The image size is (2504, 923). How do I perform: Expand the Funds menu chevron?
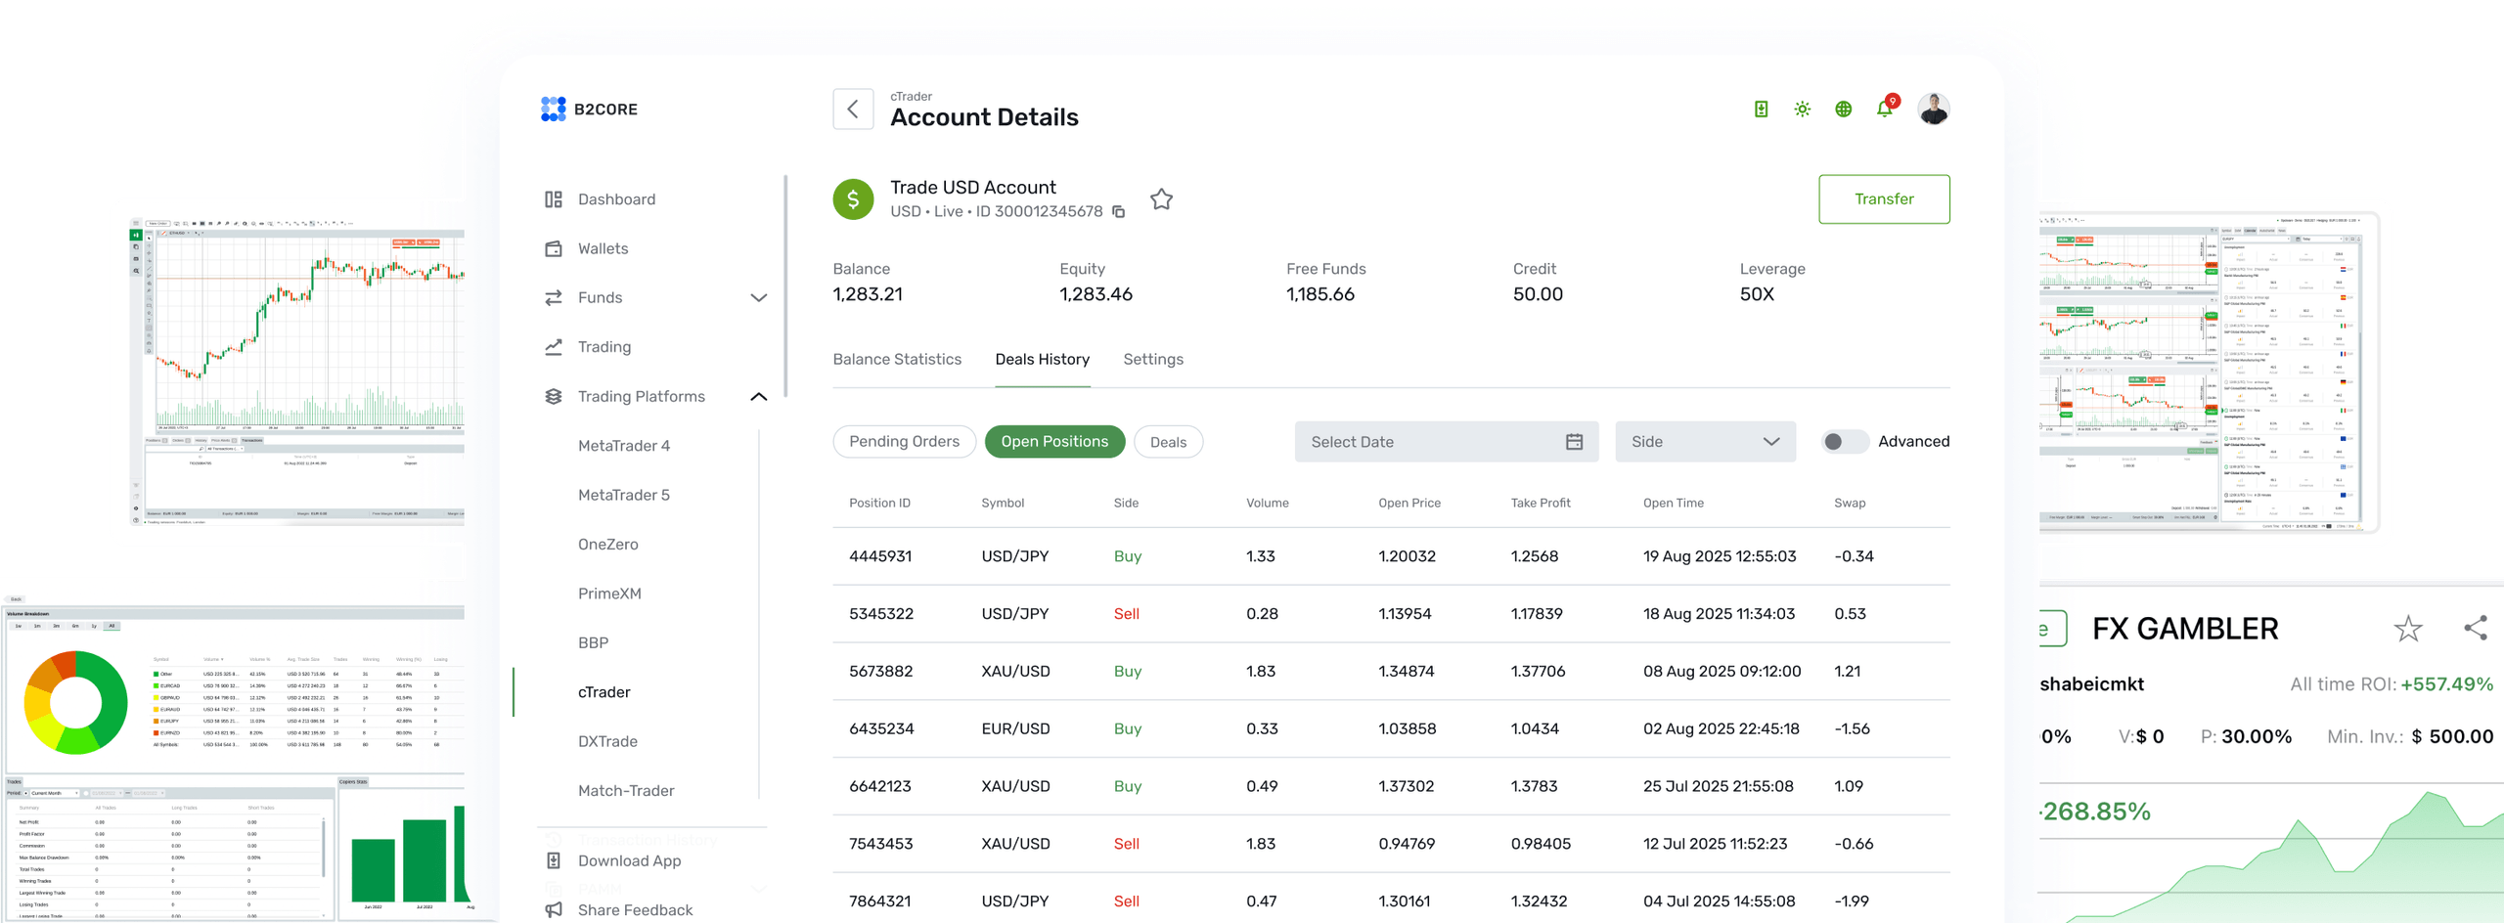coord(758,297)
